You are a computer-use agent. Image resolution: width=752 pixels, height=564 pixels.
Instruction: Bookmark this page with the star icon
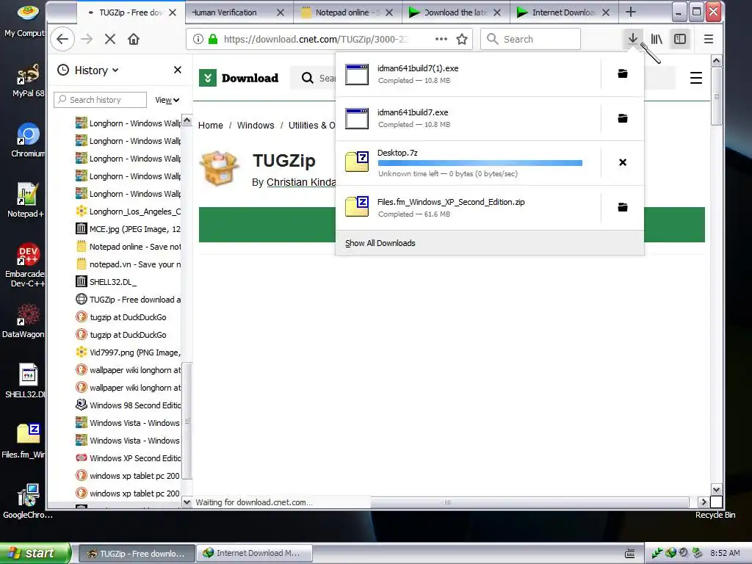pos(462,39)
